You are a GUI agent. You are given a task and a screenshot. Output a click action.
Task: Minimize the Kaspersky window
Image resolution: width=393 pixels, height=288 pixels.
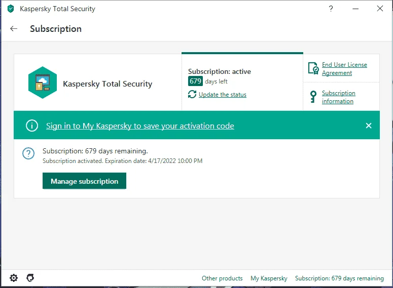355,9
